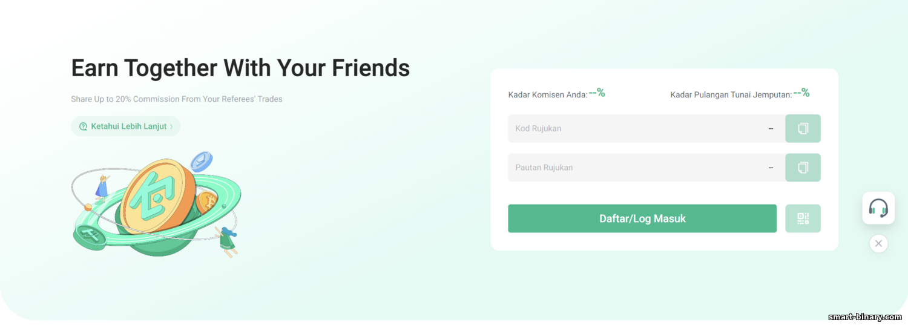Show the referral QR code
Image resolution: width=908 pixels, height=328 pixels.
tap(803, 218)
